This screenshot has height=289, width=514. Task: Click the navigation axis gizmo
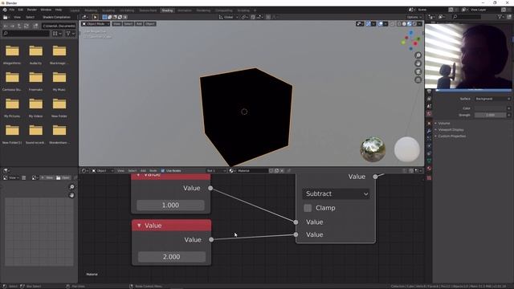tap(410, 41)
